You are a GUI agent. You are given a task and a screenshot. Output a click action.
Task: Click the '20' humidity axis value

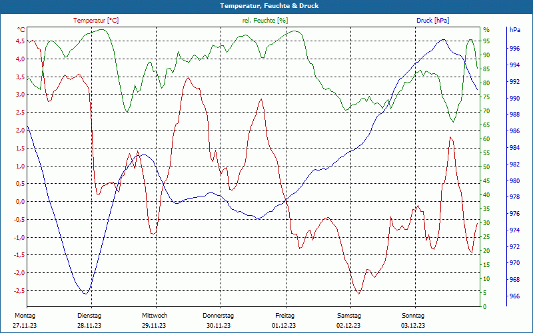coord(487,251)
